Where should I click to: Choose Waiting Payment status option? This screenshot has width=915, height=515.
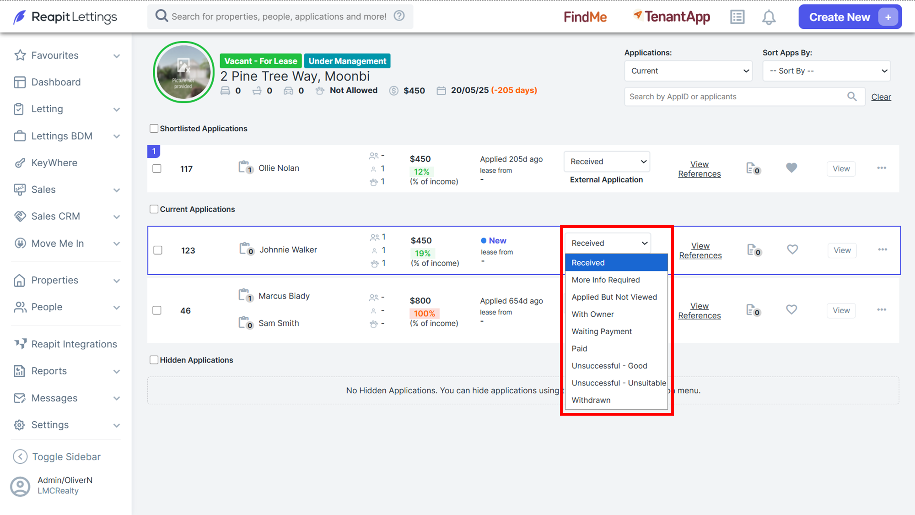[616, 331]
